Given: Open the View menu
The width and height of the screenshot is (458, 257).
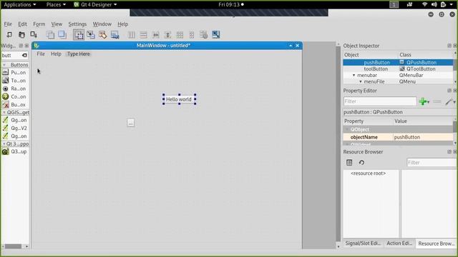Looking at the screenshot, I should click(x=57, y=24).
